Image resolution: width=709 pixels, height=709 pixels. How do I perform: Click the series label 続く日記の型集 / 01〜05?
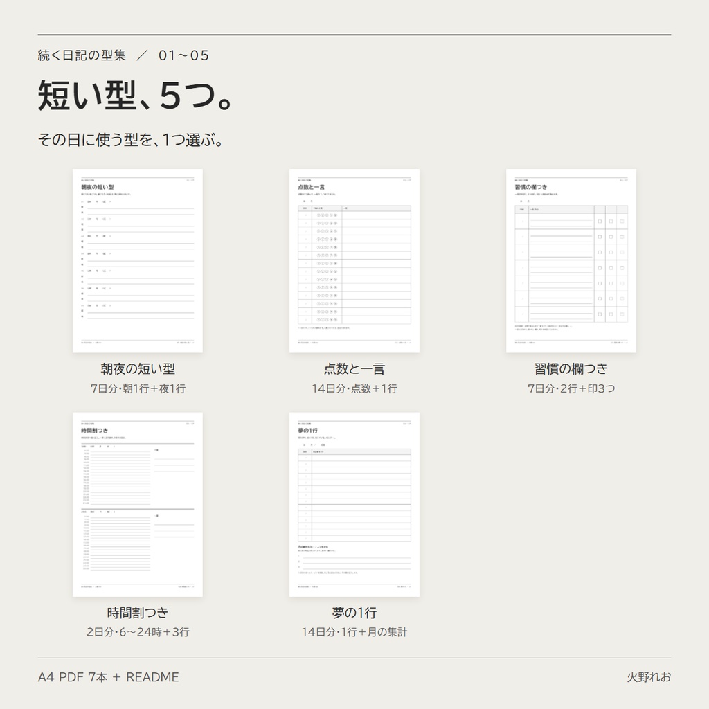[123, 55]
